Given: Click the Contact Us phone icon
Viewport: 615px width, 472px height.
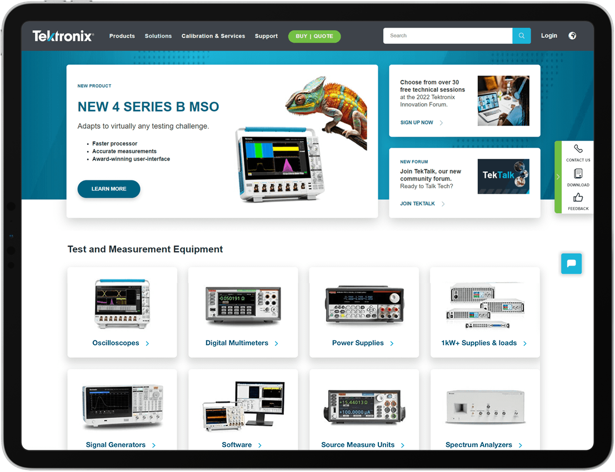Looking at the screenshot, I should (x=578, y=149).
